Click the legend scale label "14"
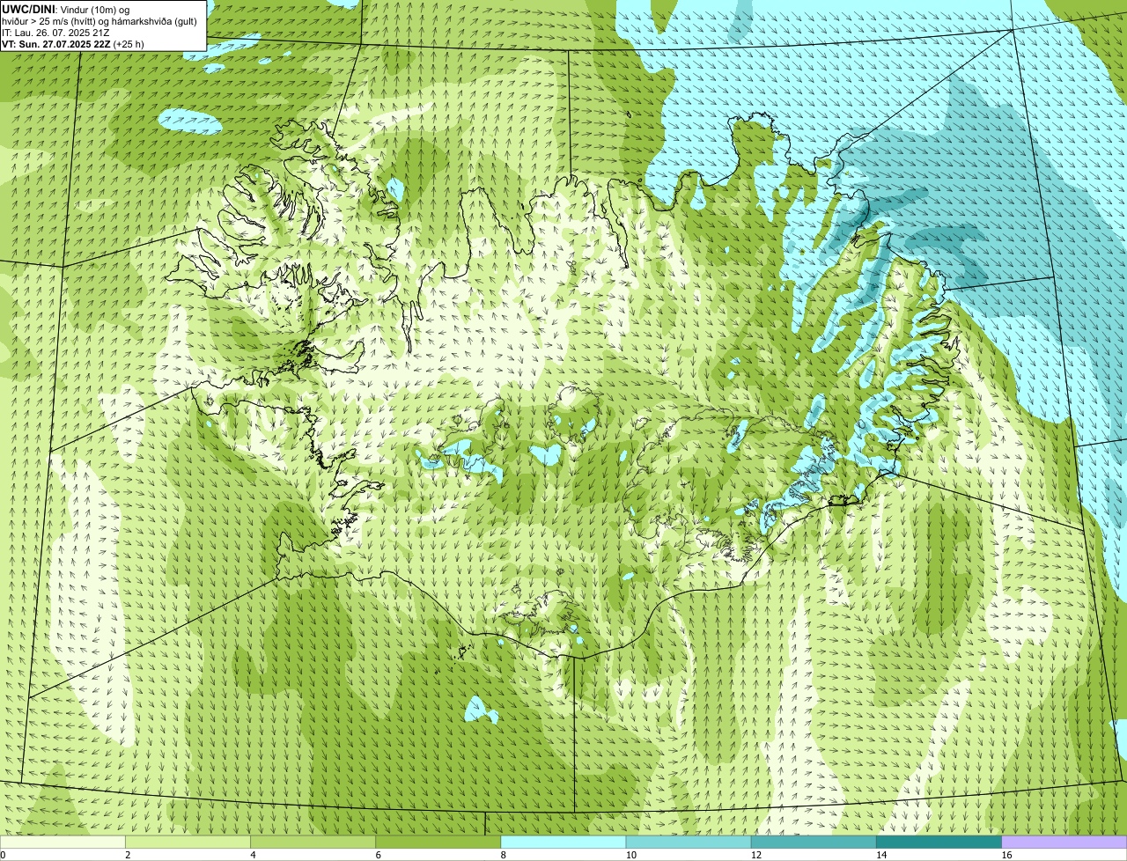The width and height of the screenshot is (1127, 861). 880,855
